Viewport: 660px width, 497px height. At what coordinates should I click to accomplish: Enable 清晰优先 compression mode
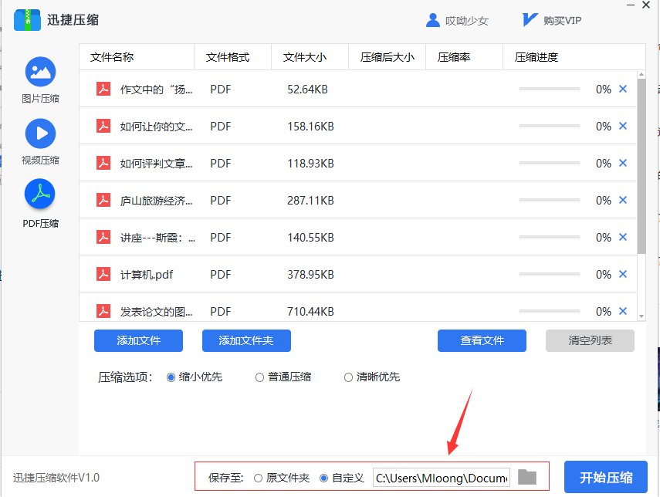coord(348,377)
